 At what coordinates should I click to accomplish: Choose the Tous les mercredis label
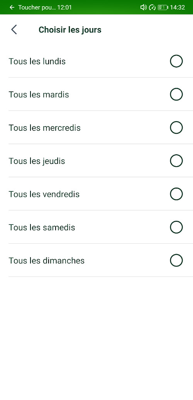pyautogui.click(x=45, y=128)
